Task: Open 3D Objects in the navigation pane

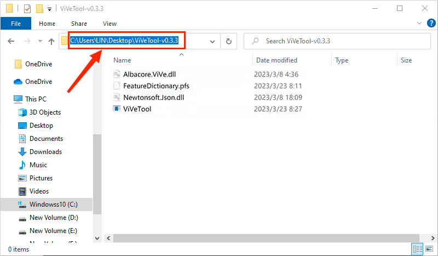Action: (x=45, y=112)
